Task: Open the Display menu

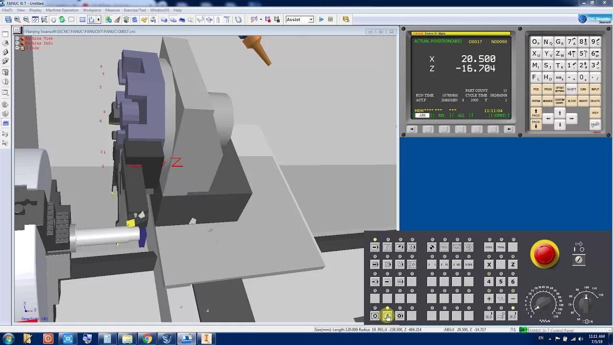Action: tap(35, 10)
